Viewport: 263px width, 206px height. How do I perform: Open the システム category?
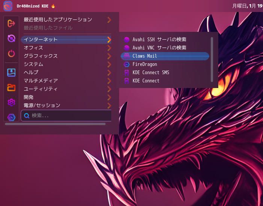coord(66,64)
